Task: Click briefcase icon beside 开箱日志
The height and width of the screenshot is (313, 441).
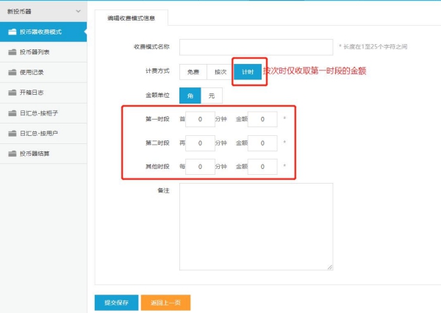Action: click(12, 93)
